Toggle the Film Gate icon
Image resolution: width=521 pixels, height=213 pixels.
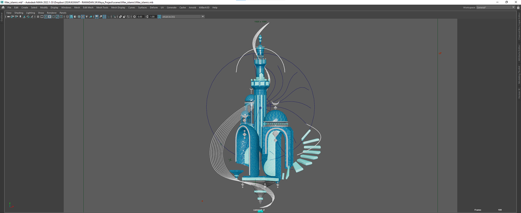click(x=42, y=17)
